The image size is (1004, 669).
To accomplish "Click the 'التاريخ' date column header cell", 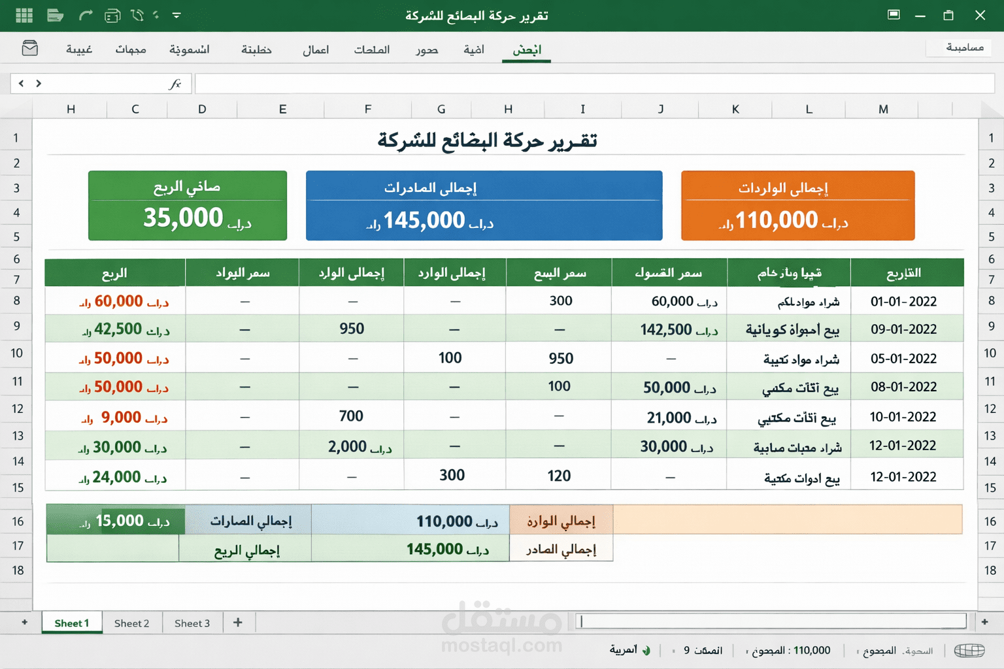I will (907, 272).
